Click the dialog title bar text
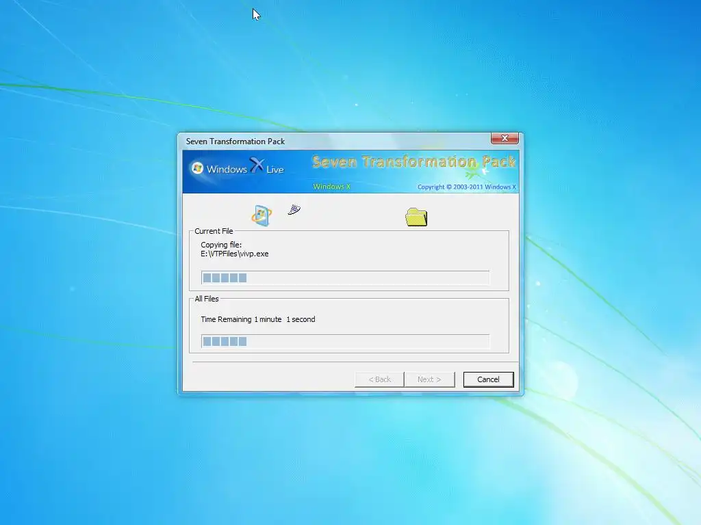This screenshot has height=525, width=701. point(235,141)
